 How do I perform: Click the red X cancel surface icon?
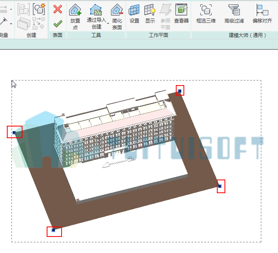point(58,9)
